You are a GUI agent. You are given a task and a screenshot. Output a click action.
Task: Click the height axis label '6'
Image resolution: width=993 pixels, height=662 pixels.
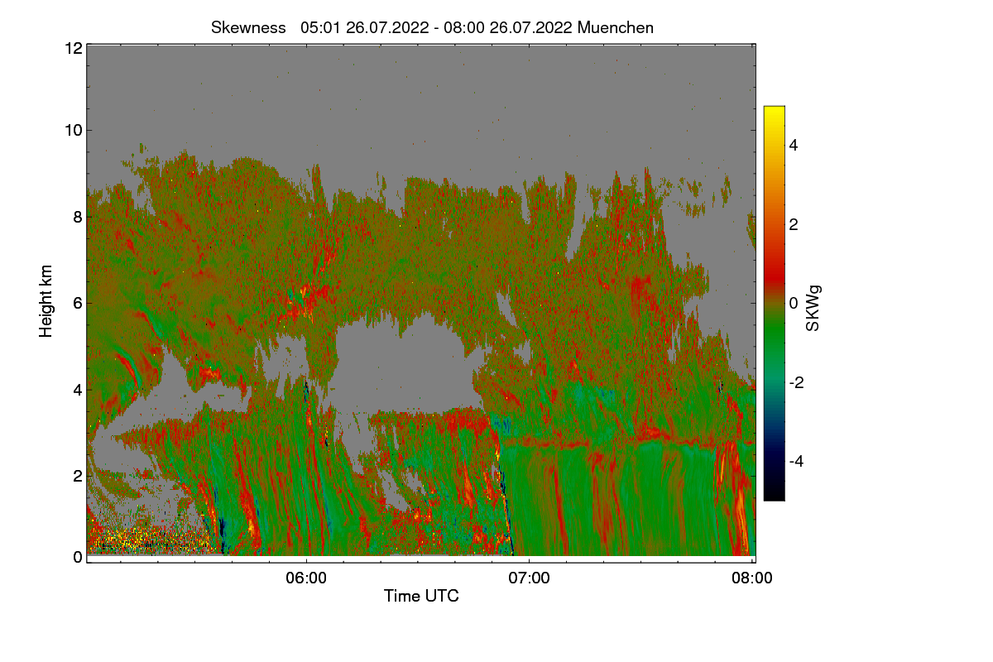coord(77,304)
